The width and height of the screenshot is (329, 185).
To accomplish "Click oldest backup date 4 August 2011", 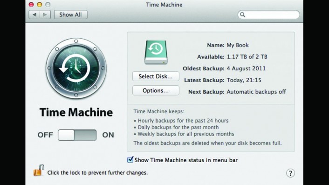I will 246,69.
